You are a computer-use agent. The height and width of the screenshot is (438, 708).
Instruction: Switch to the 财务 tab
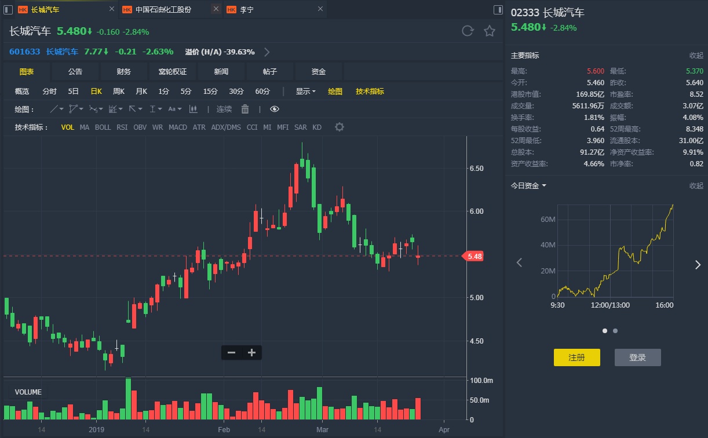124,72
